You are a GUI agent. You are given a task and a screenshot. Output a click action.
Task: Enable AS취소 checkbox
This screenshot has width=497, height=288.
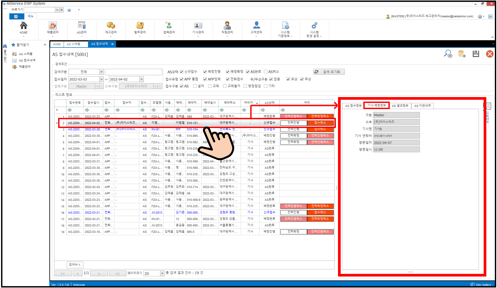(265, 71)
